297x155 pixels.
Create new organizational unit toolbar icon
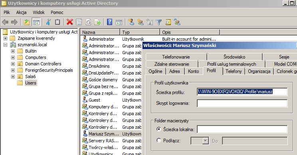click(150, 22)
